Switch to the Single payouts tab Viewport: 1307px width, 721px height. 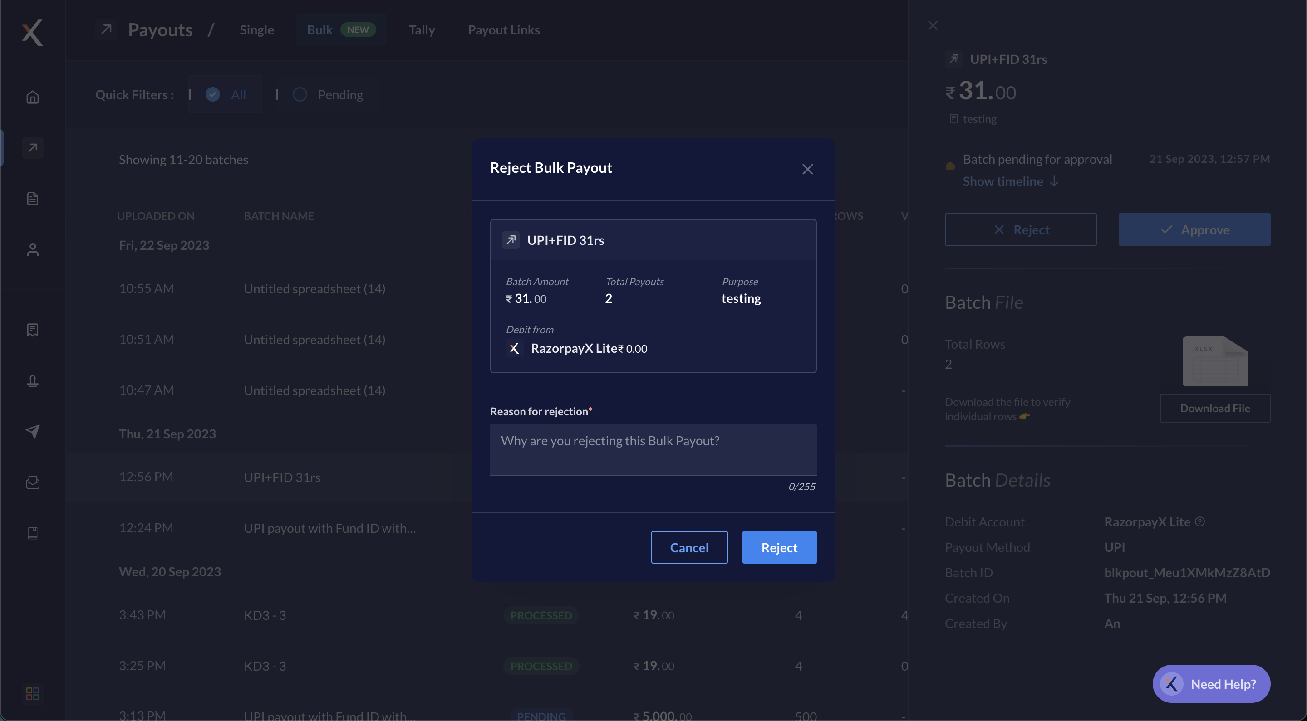[257, 29]
